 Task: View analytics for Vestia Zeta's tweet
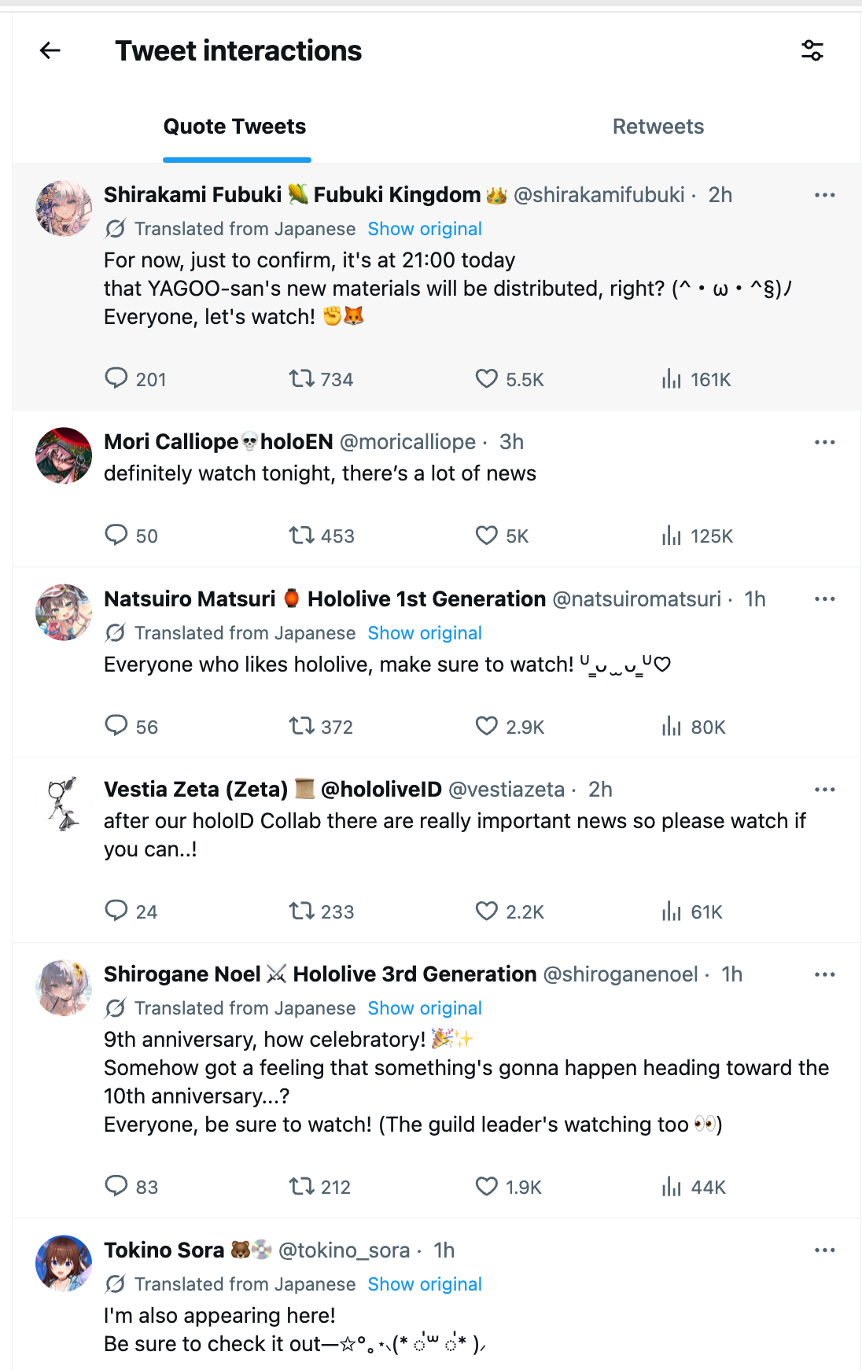pos(691,911)
